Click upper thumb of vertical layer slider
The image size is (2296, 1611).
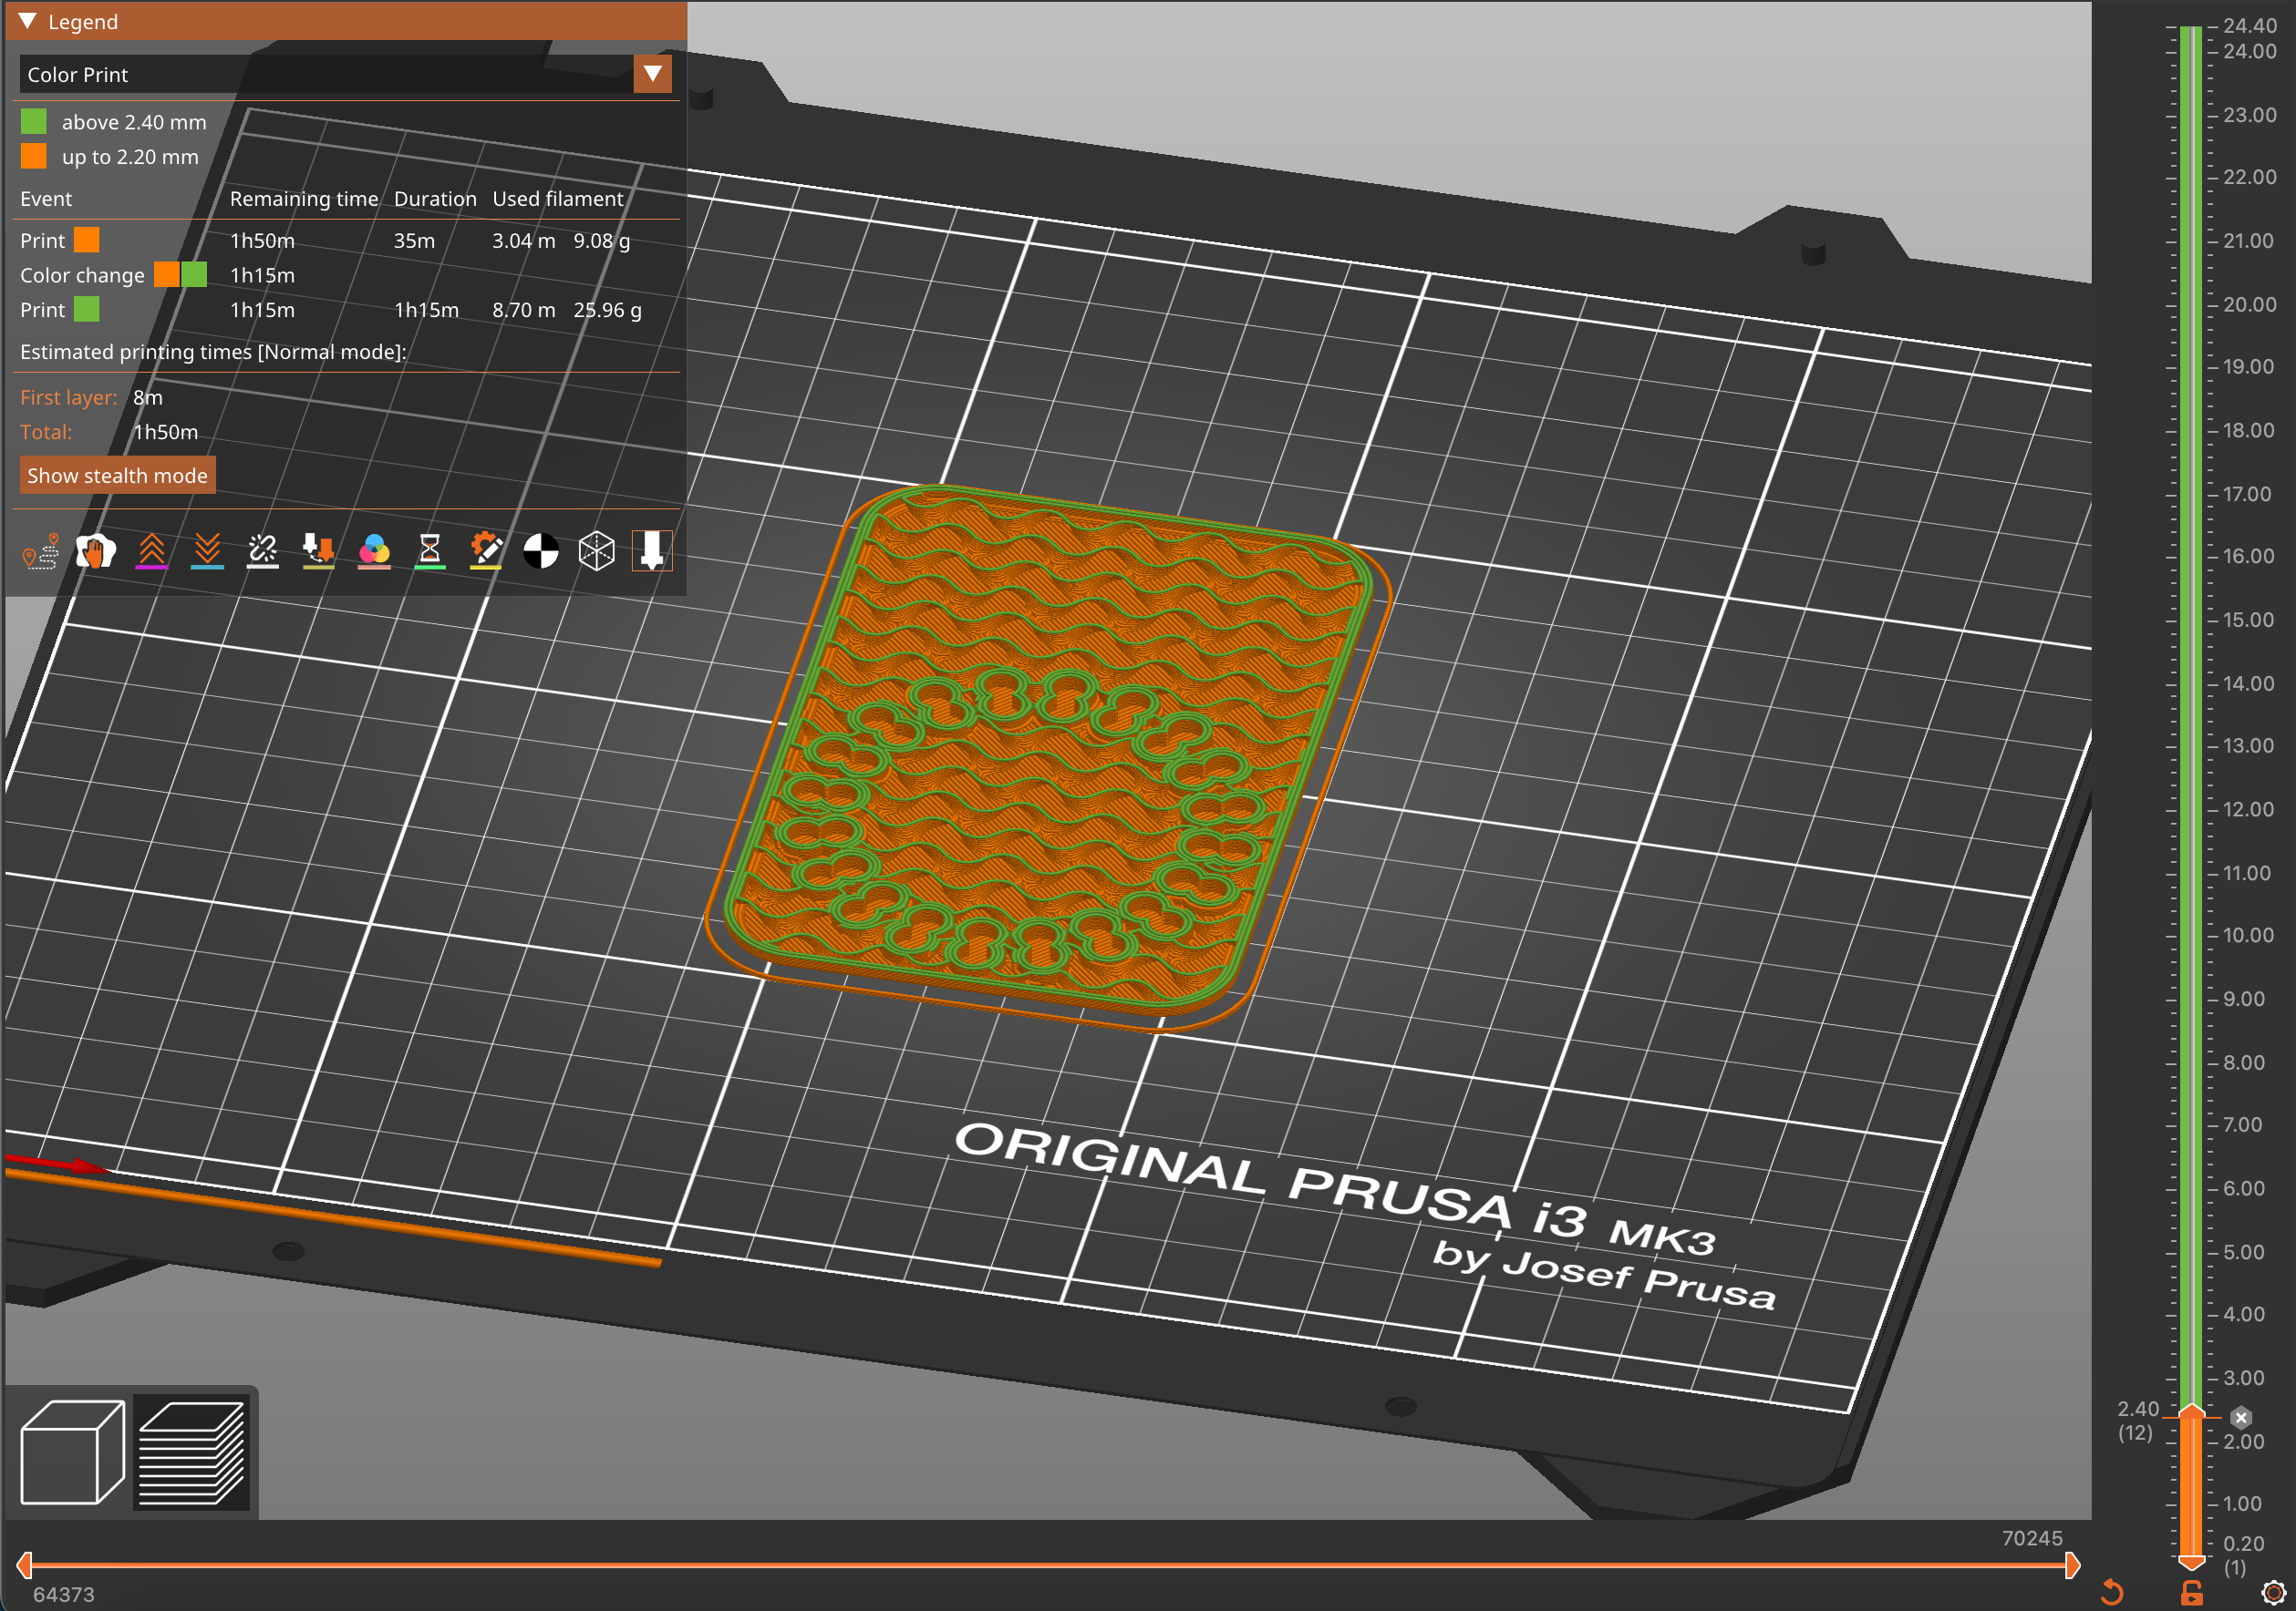(2191, 1412)
